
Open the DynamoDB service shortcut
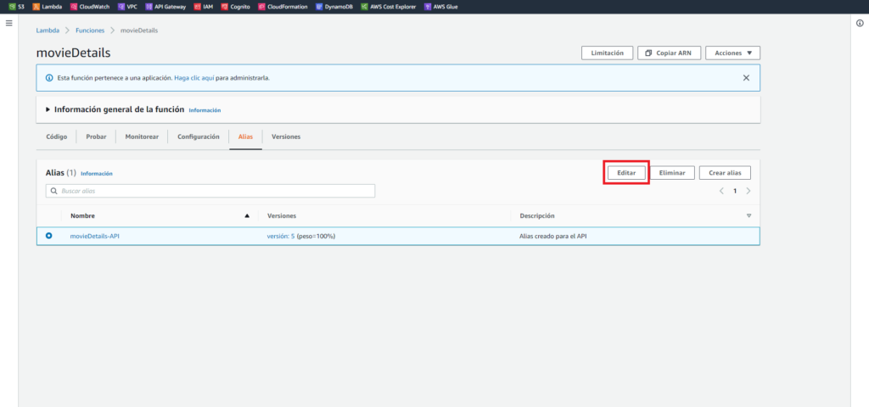pyautogui.click(x=335, y=6)
